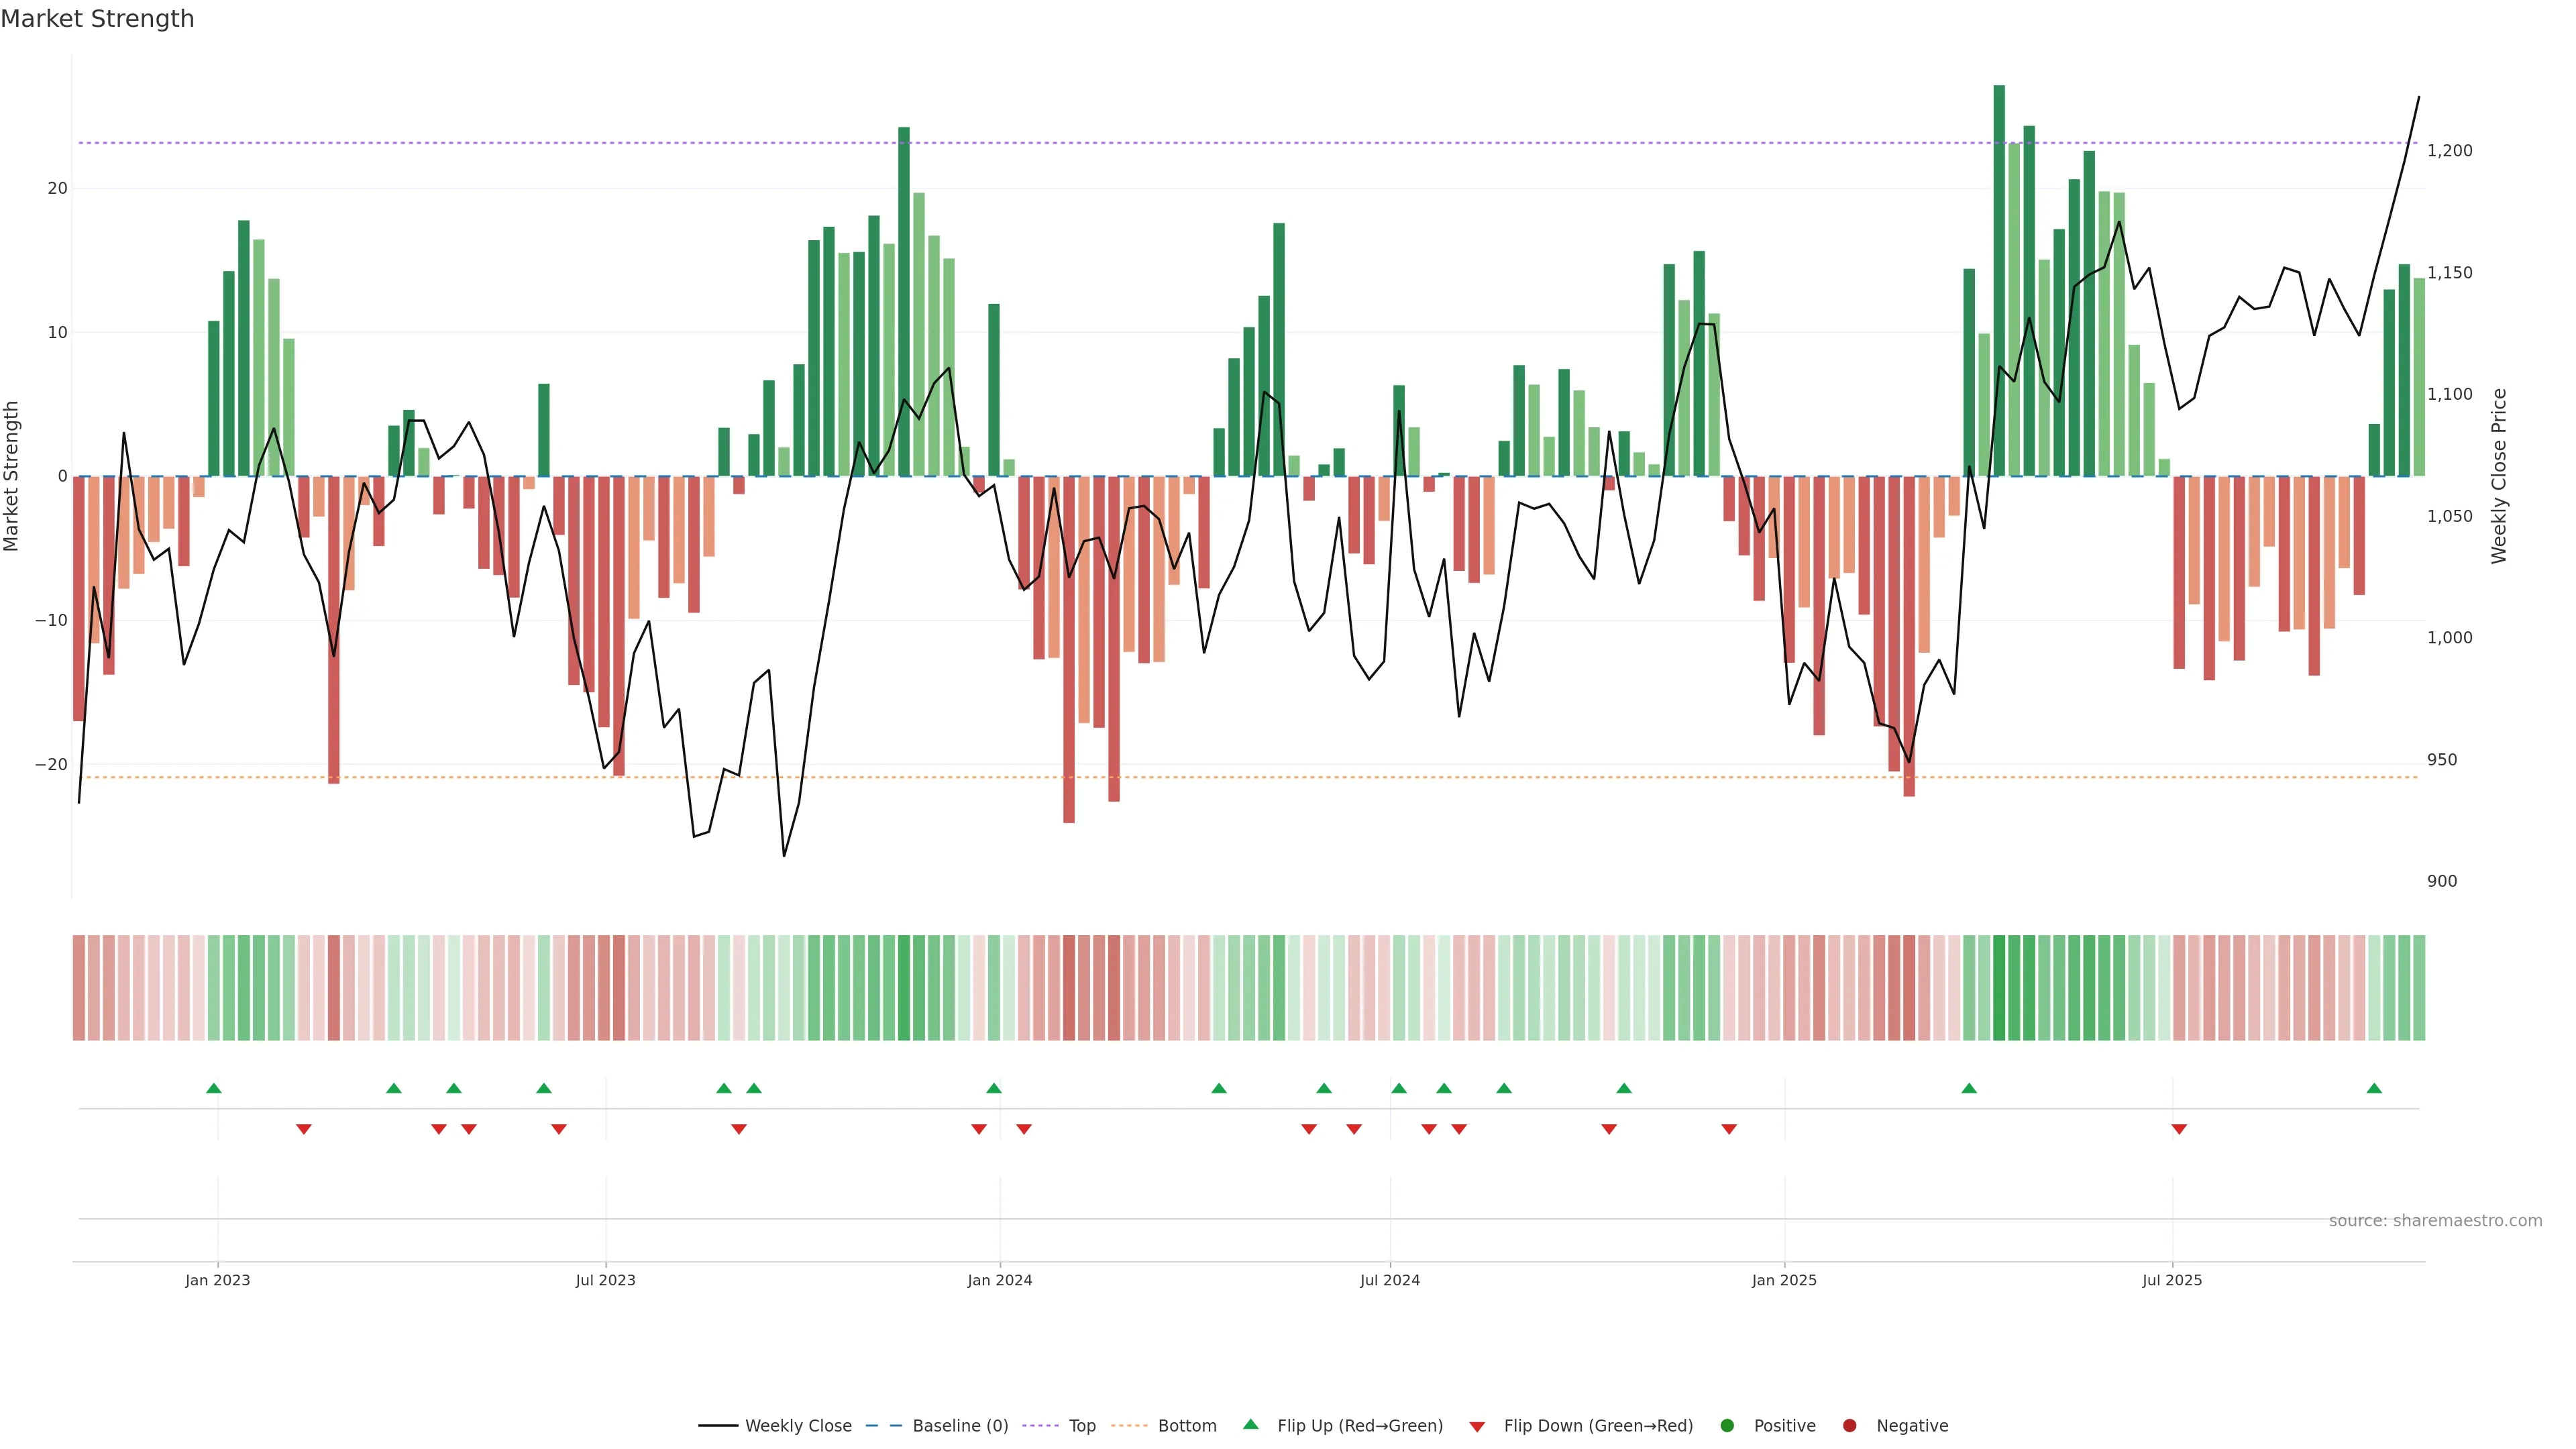This screenshot has height=1449, width=2576.
Task: Click the green Flip Up triangle legend icon
Action: point(1250,1424)
